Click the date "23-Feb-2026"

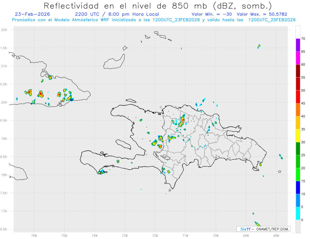point(32,14)
